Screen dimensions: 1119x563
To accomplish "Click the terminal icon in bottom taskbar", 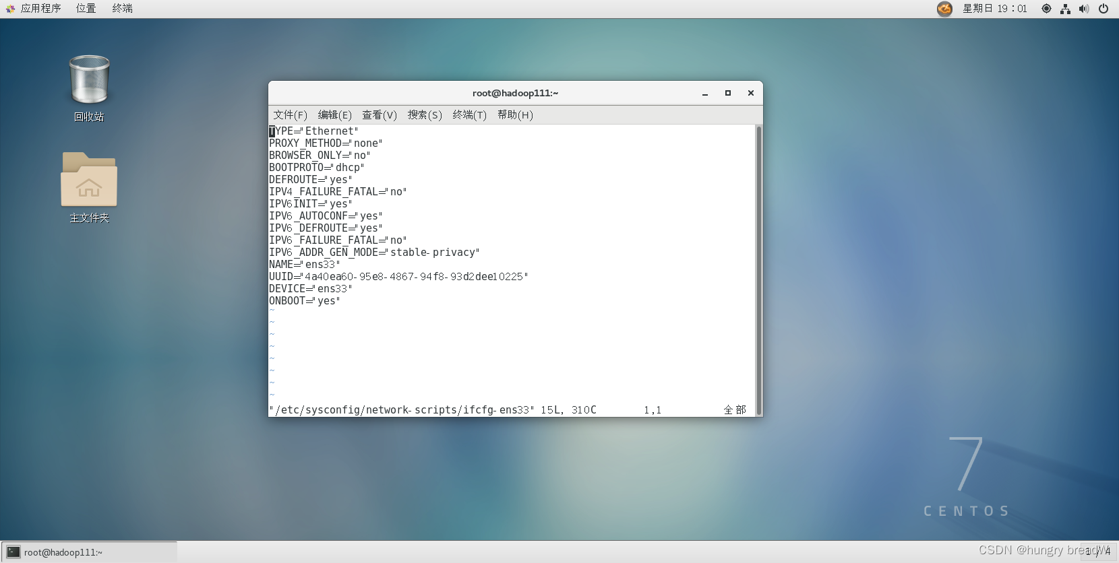I will 13,552.
